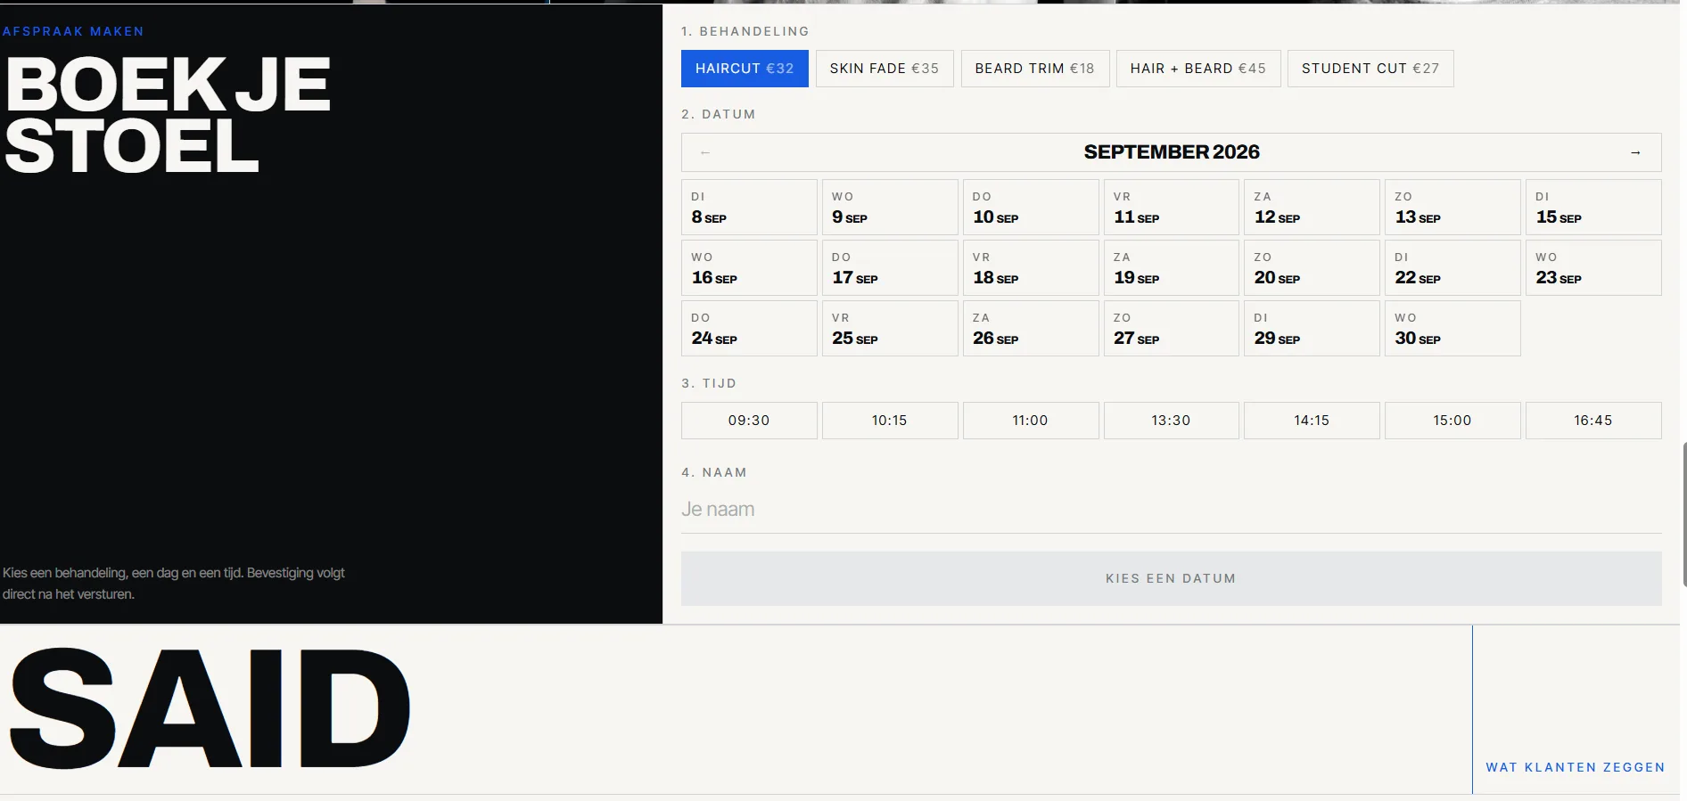Screen dimensions: 1687x801
Task: Go to next month arrow
Action: coord(1635,152)
